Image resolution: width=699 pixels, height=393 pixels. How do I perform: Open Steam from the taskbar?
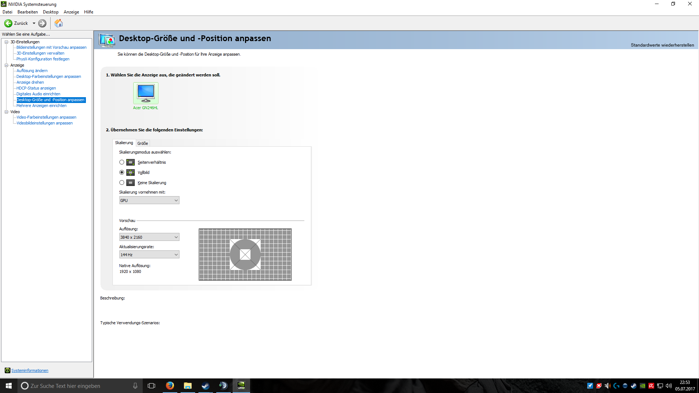[x=205, y=386]
